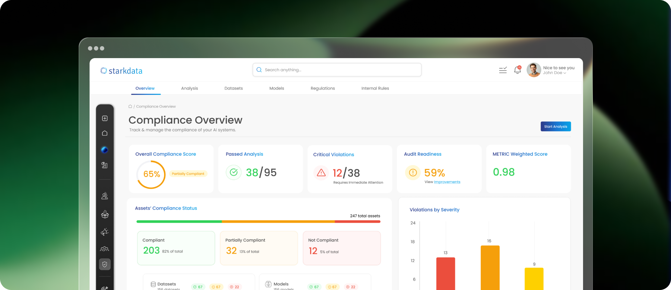Click the Datasets database icon

tap(153, 284)
